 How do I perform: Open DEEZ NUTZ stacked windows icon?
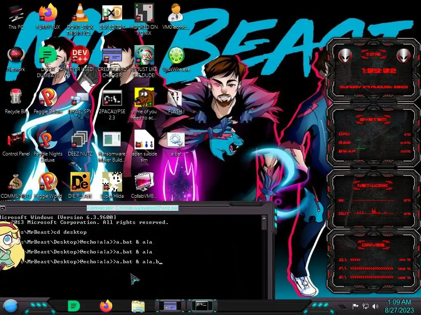pyautogui.click(x=80, y=144)
